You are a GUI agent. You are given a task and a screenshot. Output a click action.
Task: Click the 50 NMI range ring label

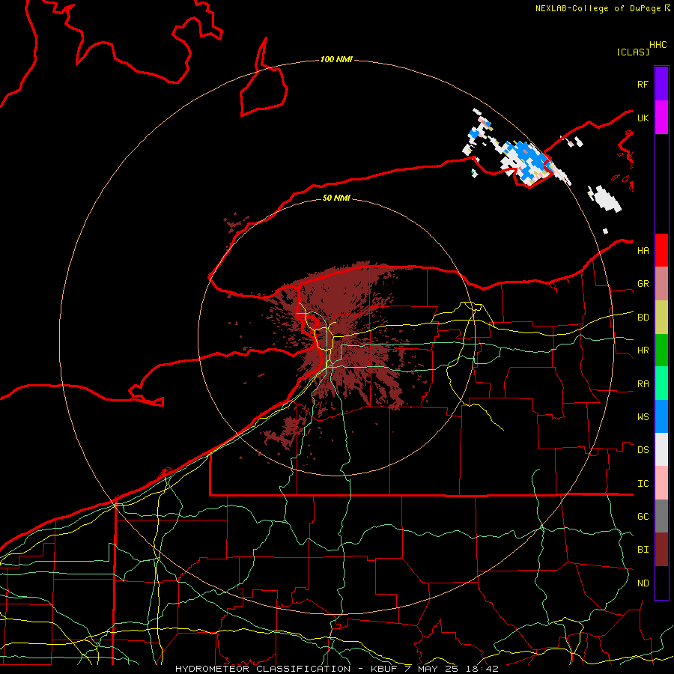pyautogui.click(x=336, y=198)
